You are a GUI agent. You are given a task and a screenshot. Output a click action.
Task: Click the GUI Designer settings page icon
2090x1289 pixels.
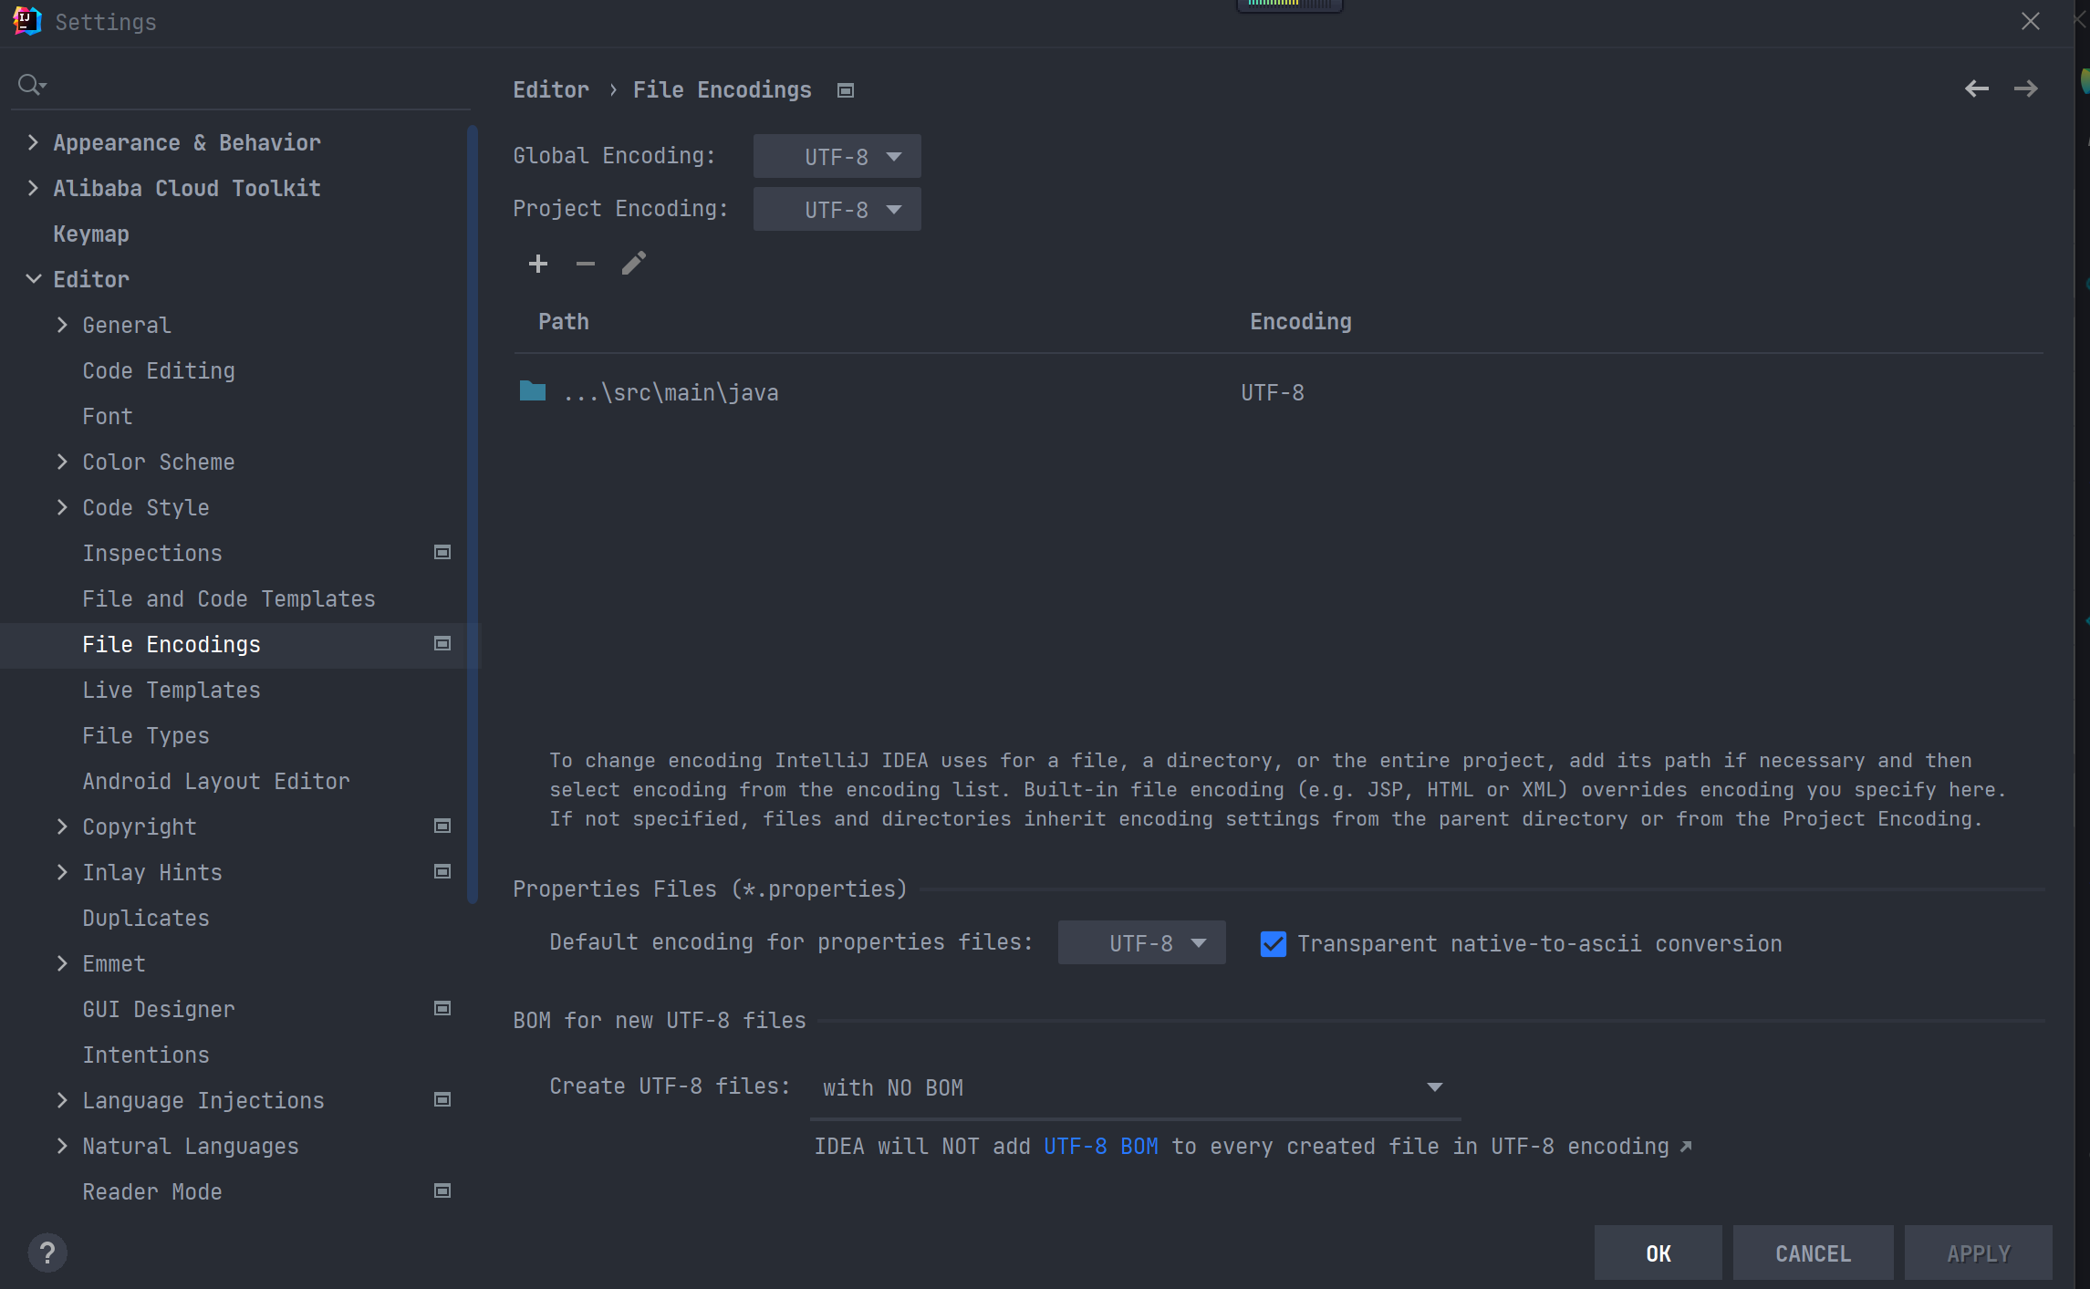click(x=442, y=1008)
